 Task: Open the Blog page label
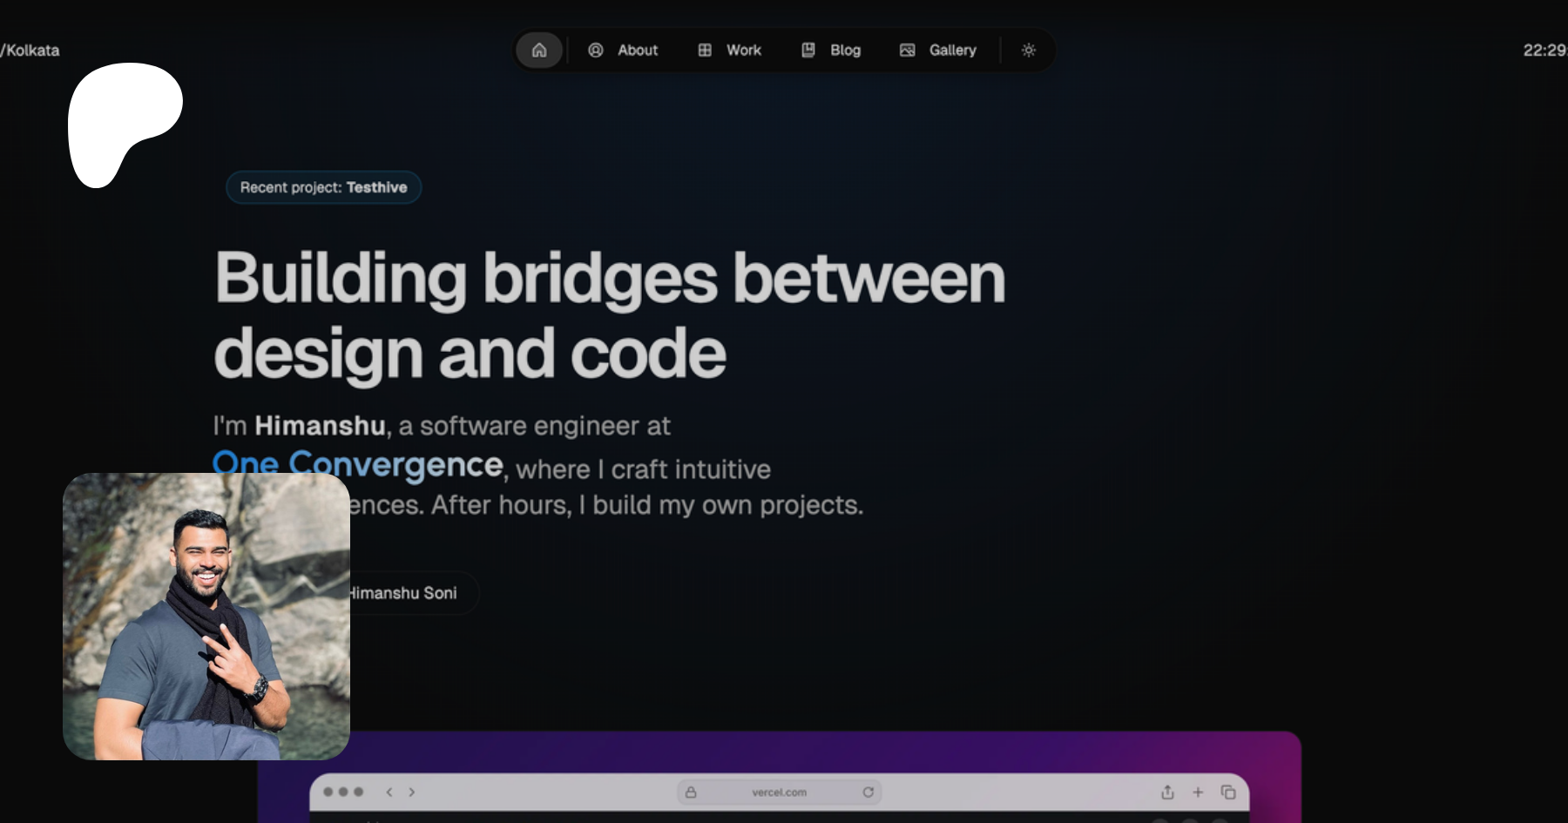845,51
